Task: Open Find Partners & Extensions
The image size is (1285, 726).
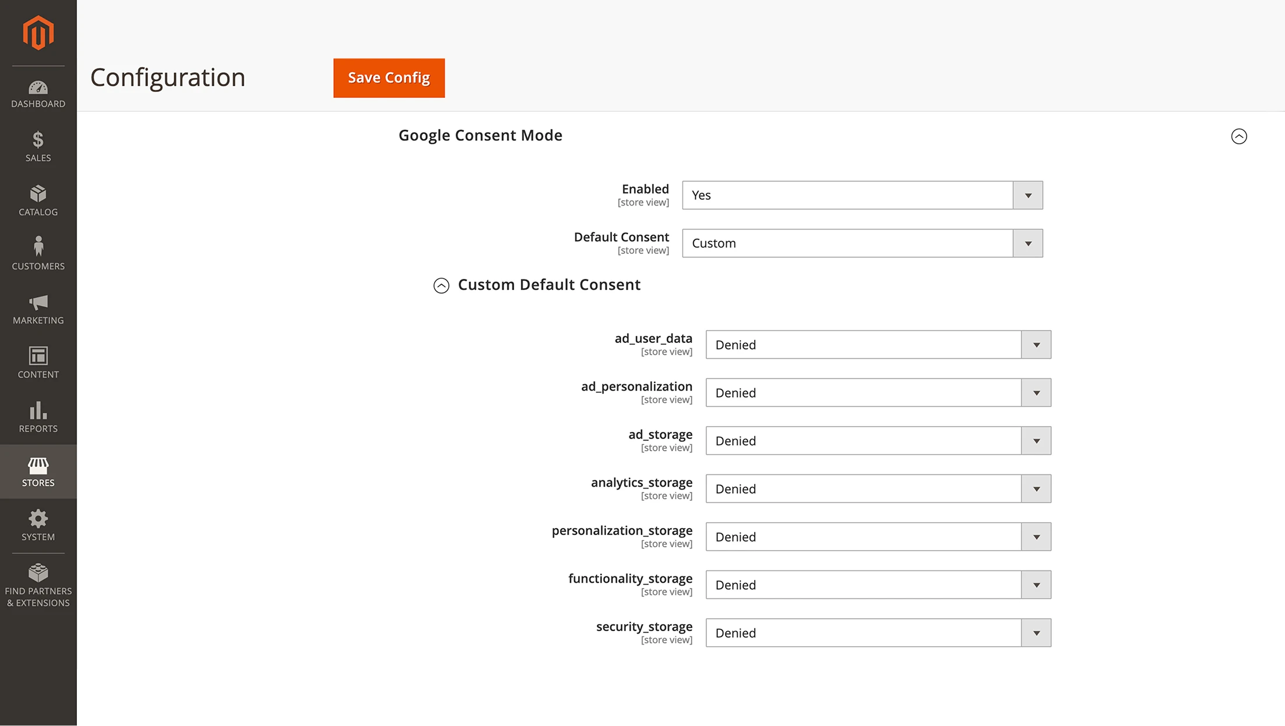Action: click(38, 584)
